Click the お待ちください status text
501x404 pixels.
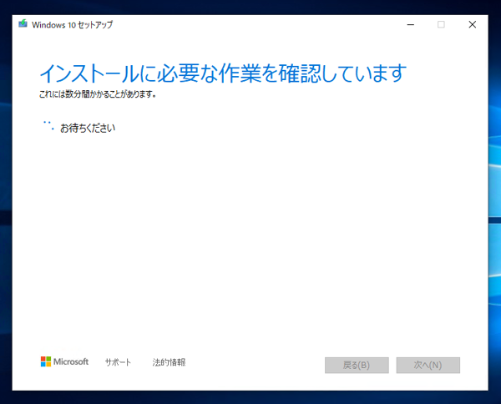point(88,128)
